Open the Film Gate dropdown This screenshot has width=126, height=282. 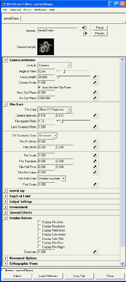click(55, 109)
